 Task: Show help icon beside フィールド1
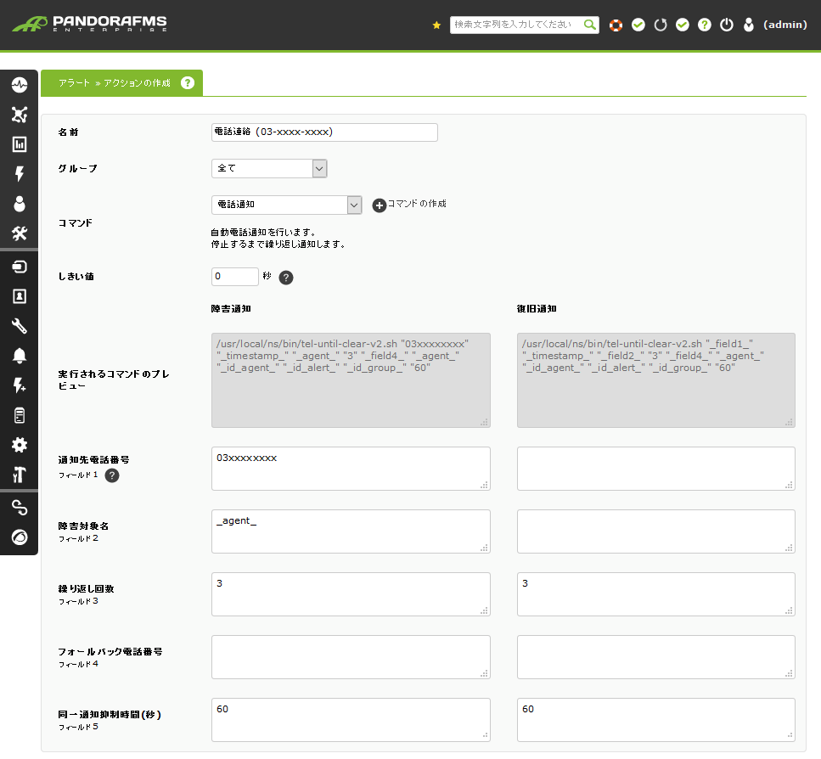click(112, 475)
